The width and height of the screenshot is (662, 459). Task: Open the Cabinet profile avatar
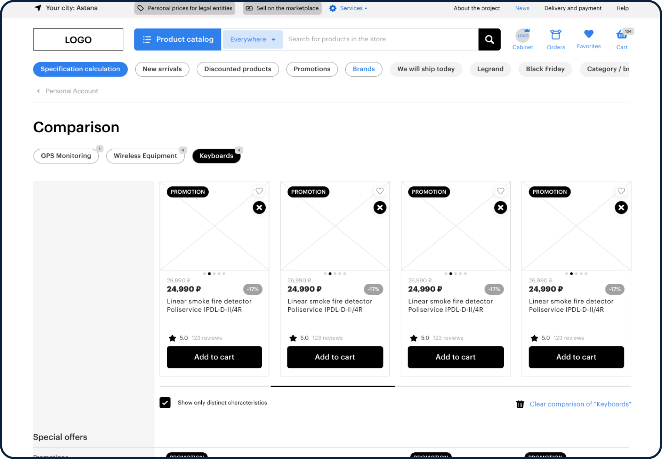coord(522,36)
